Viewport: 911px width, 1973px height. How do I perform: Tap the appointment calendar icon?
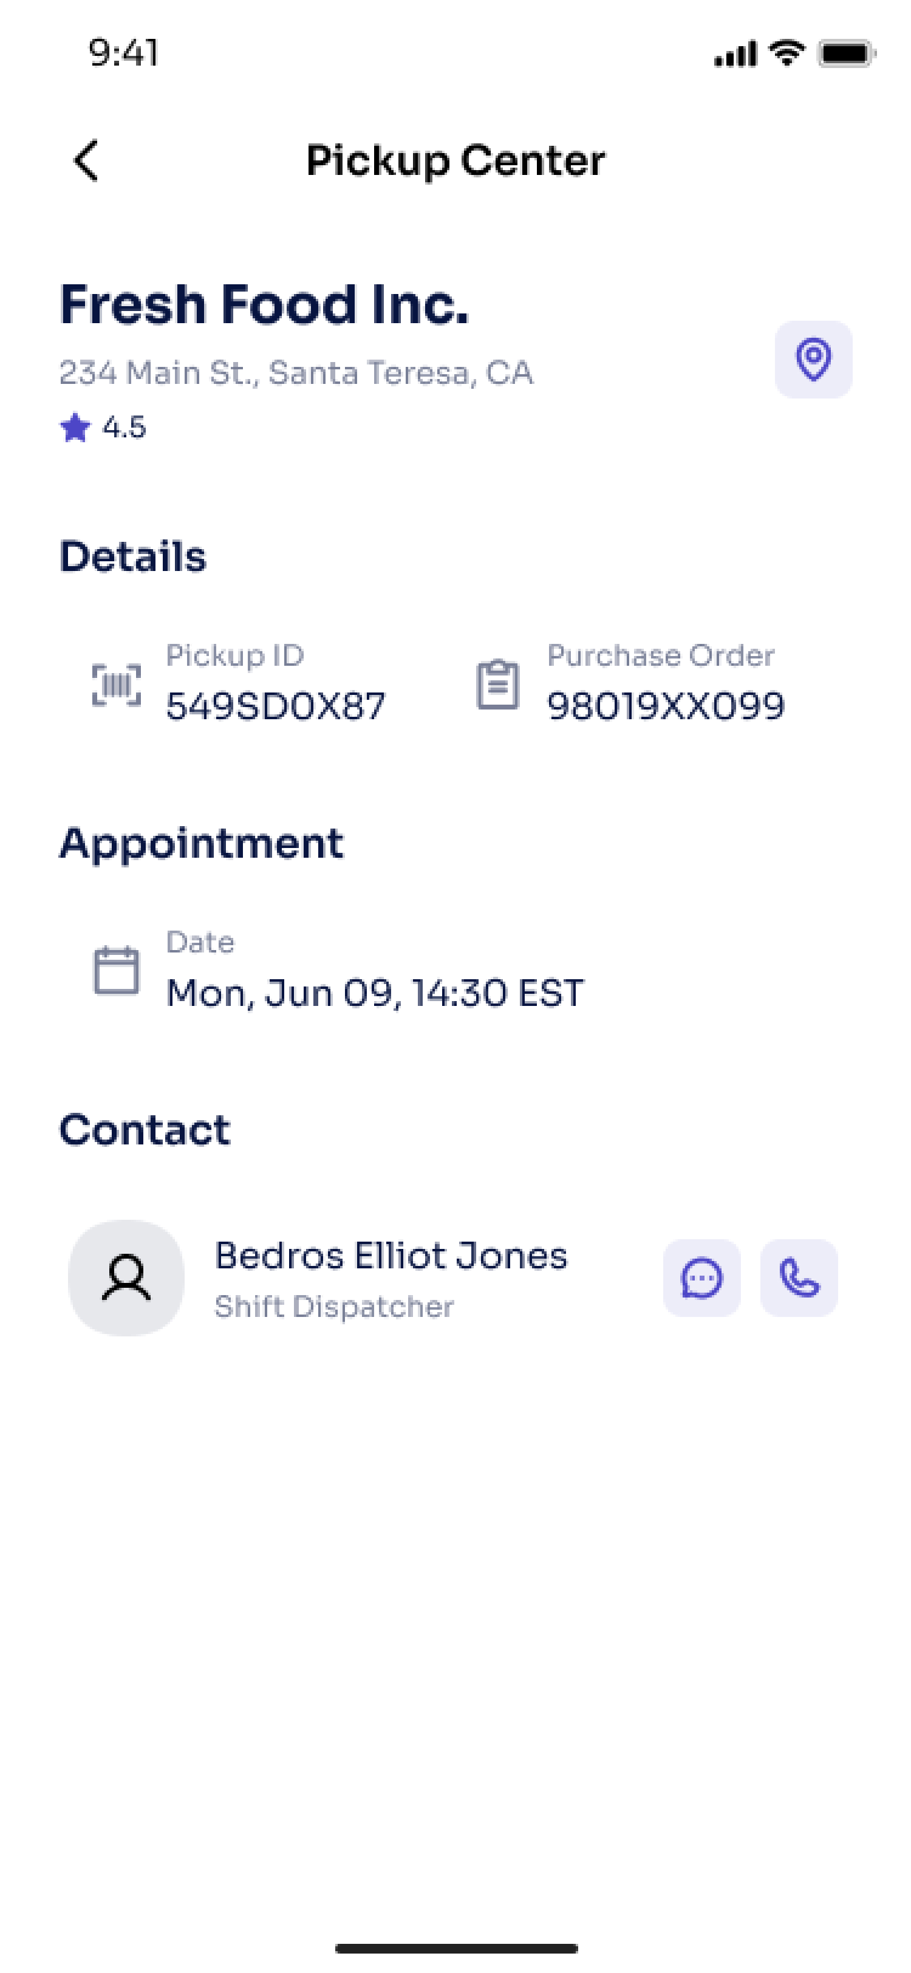pos(117,971)
